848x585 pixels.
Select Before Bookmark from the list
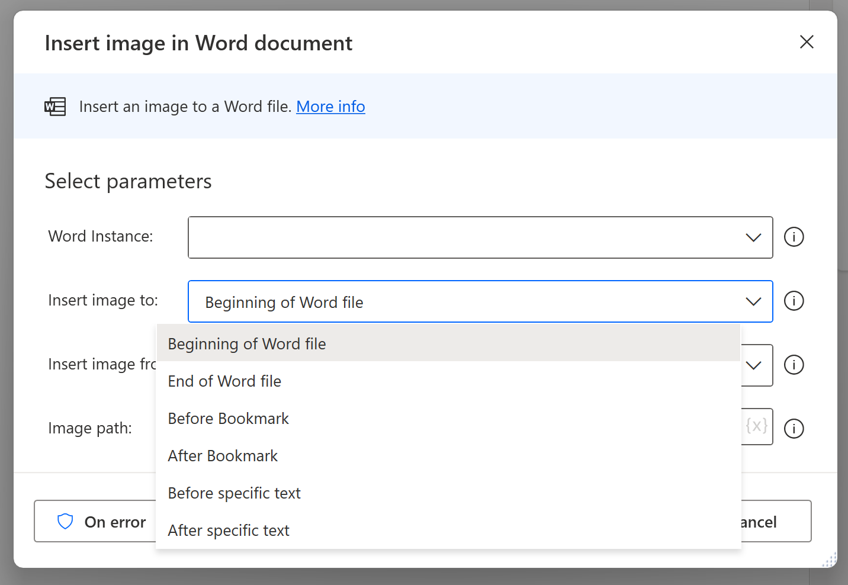(228, 419)
